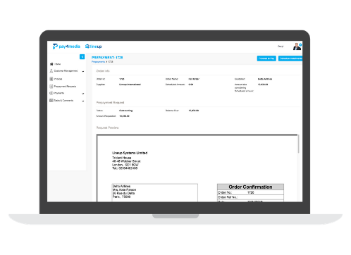
Task: Follow the Prepayments breadcrumb link
Action: tap(98, 62)
